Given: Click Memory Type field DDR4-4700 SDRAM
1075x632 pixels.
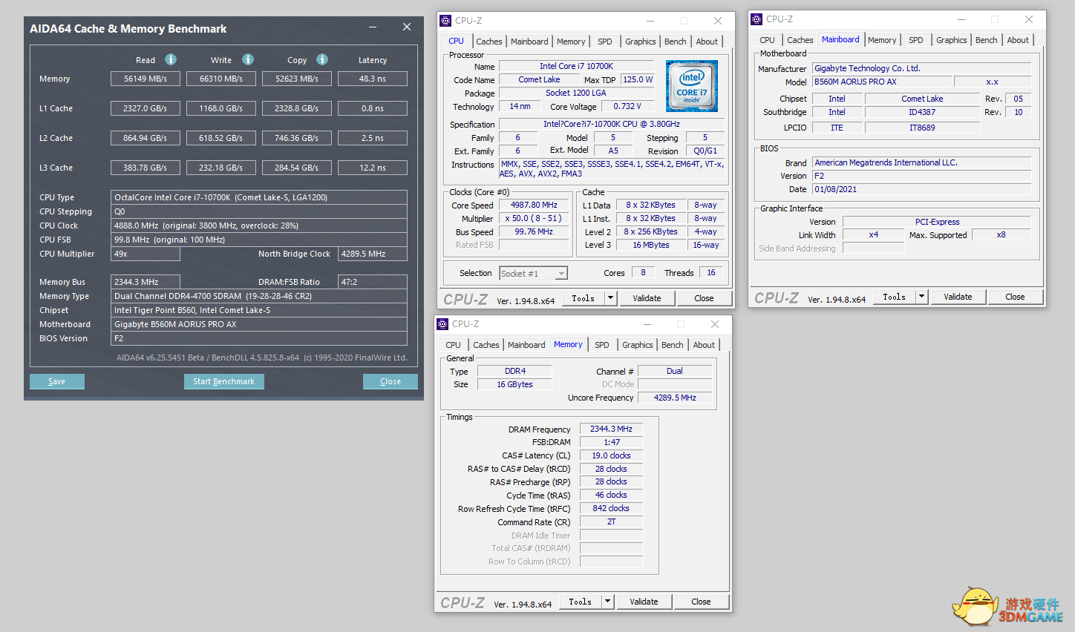Looking at the screenshot, I should (x=259, y=296).
